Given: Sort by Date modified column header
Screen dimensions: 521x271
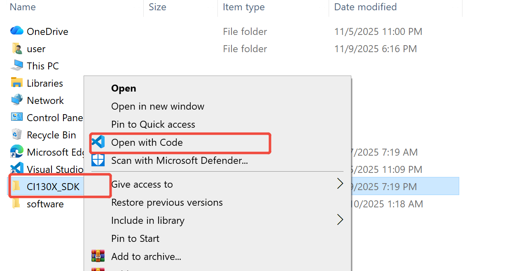Looking at the screenshot, I should (365, 7).
